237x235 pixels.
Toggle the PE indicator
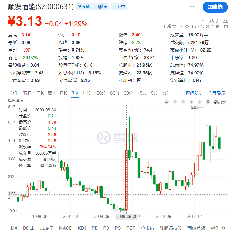coord(95,228)
